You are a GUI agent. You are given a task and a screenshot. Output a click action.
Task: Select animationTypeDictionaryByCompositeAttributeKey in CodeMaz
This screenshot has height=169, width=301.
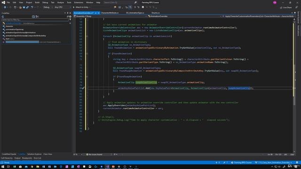25,36
